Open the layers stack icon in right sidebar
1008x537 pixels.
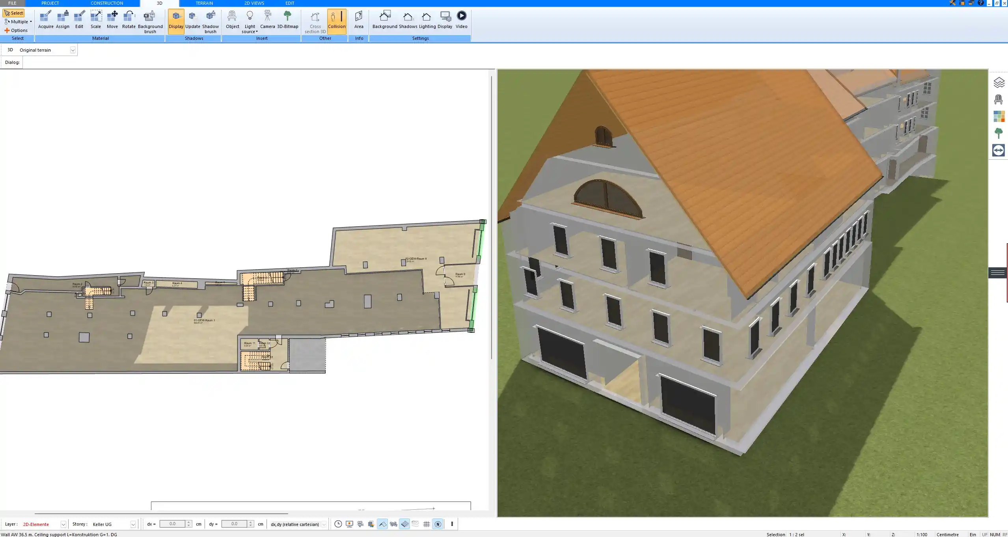999,82
